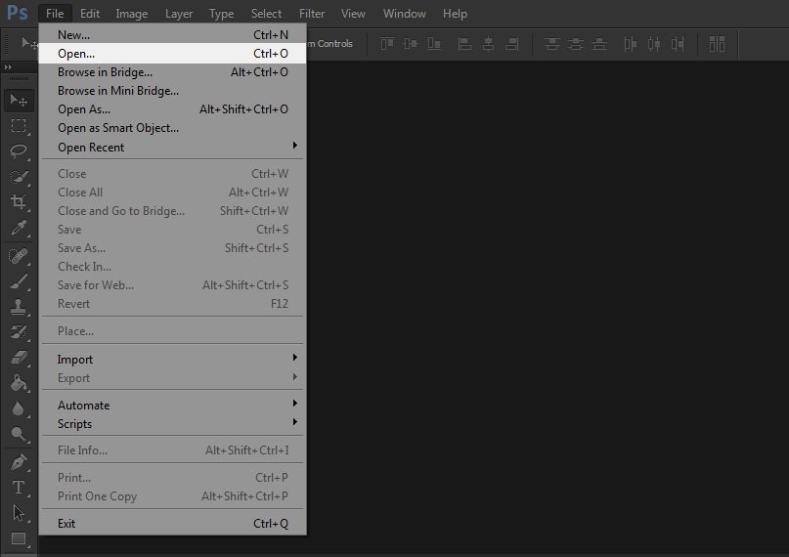This screenshot has height=557, width=789.
Task: Open the Layer menu
Action: tap(179, 14)
